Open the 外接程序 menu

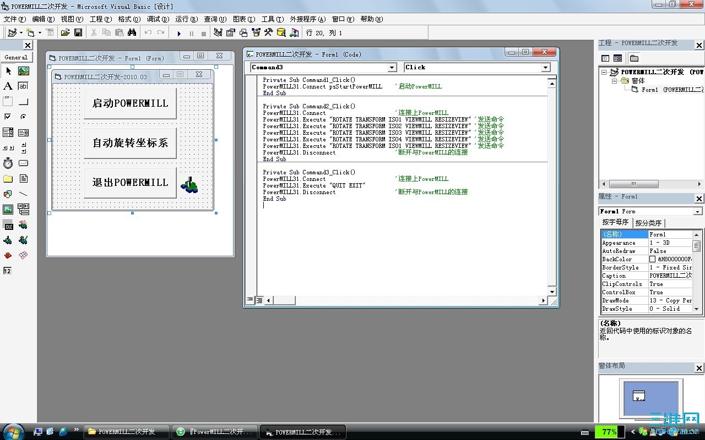(308, 19)
